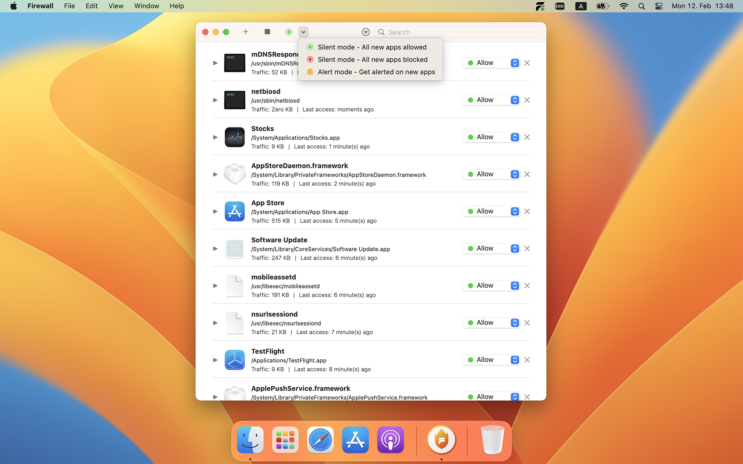Click the stop square toolbar icon
This screenshot has width=743, height=464.
click(267, 32)
